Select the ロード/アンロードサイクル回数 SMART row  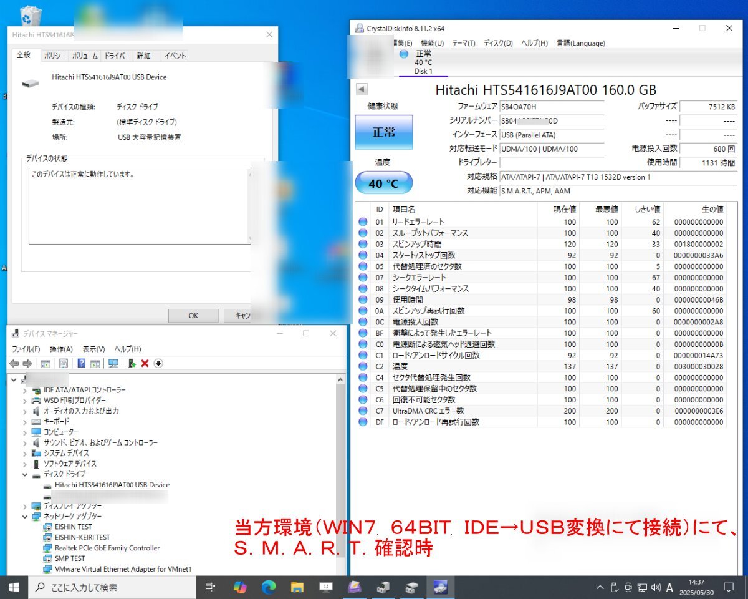[x=540, y=355]
